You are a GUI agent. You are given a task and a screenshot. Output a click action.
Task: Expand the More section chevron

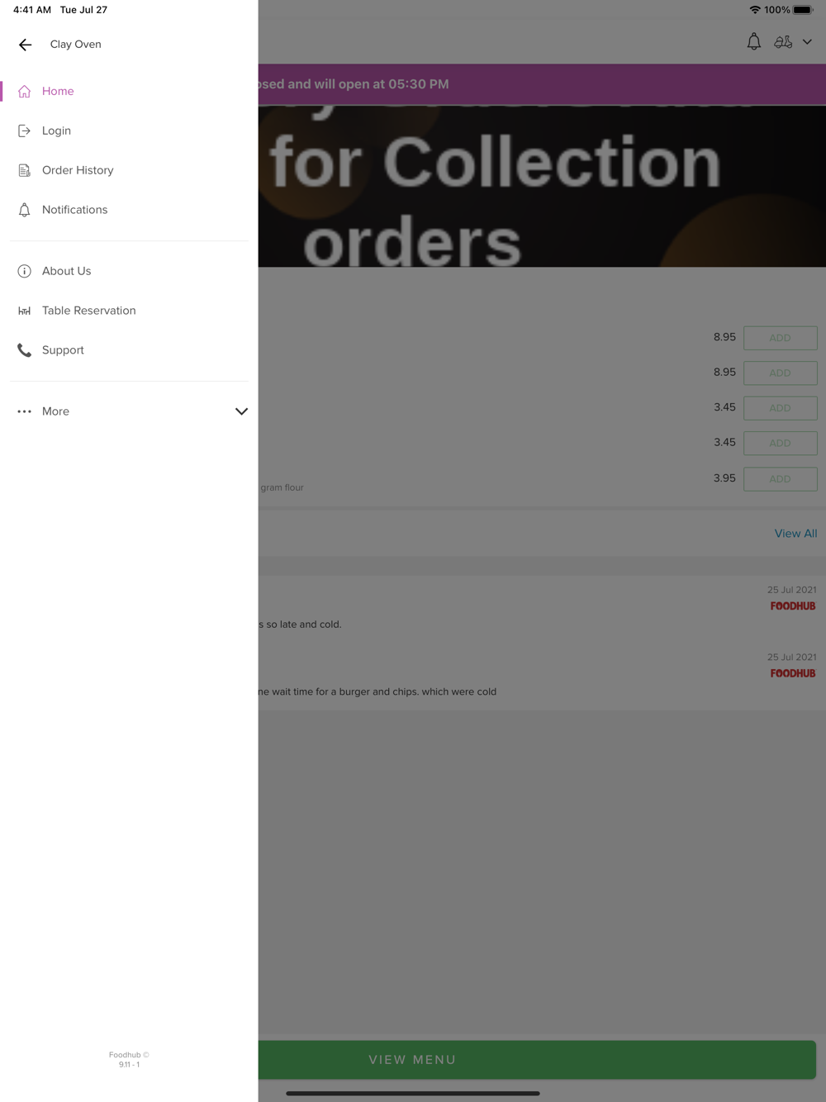coord(241,411)
